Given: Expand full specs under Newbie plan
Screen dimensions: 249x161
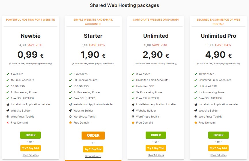Looking at the screenshot, I should click(x=30, y=155).
